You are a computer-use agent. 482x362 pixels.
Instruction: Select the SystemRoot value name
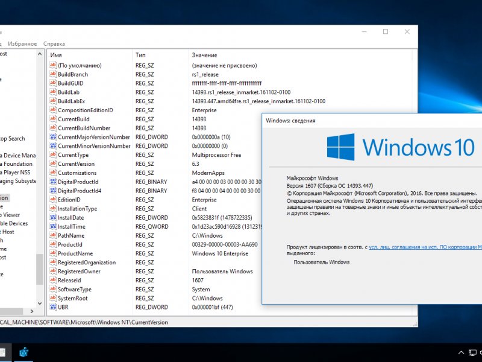pyautogui.click(x=72, y=298)
